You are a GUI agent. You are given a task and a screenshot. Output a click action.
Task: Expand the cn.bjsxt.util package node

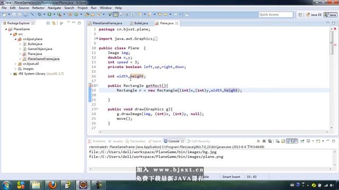pos(16,64)
